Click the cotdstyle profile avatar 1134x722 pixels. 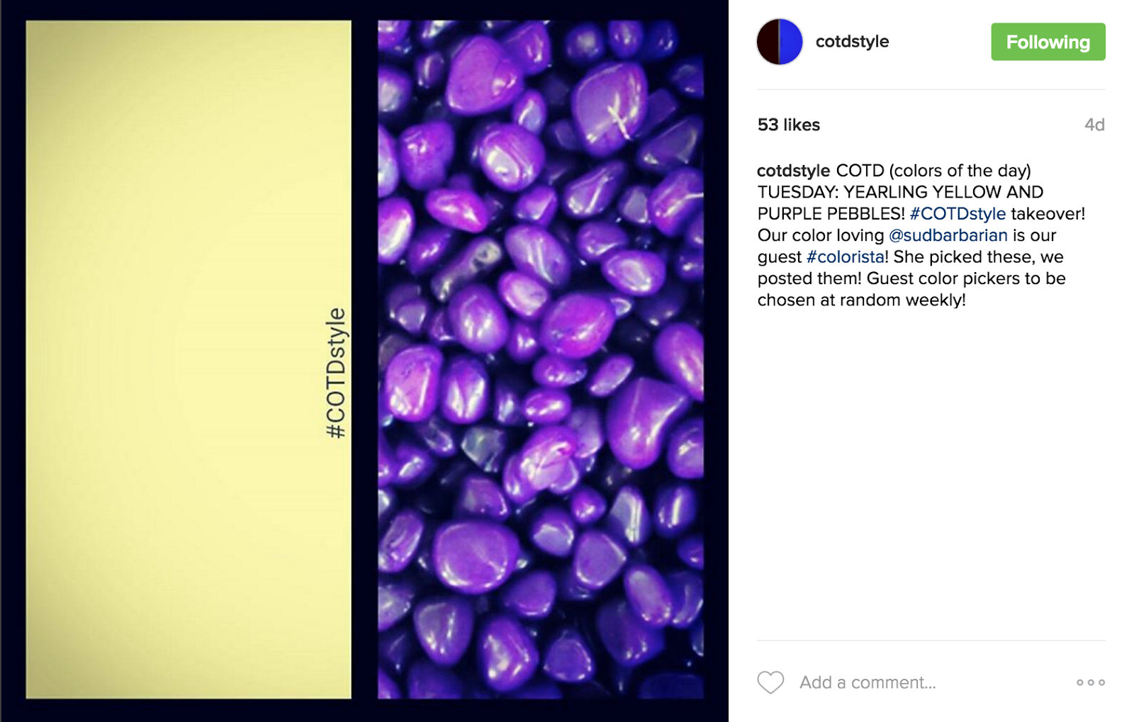pyautogui.click(x=780, y=42)
